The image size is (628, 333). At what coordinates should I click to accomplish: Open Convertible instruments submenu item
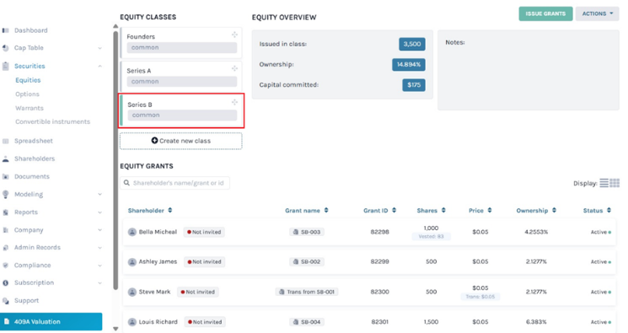pyautogui.click(x=52, y=122)
